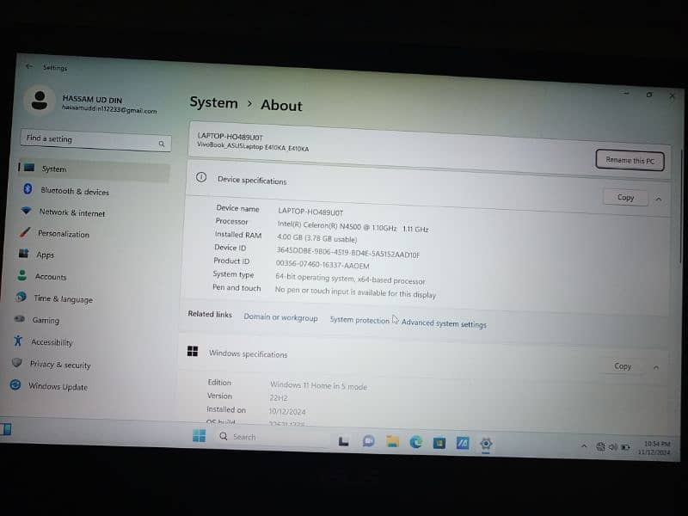This screenshot has width=688, height=516.
Task: Click the back arrow in Settings
Action: 29,66
